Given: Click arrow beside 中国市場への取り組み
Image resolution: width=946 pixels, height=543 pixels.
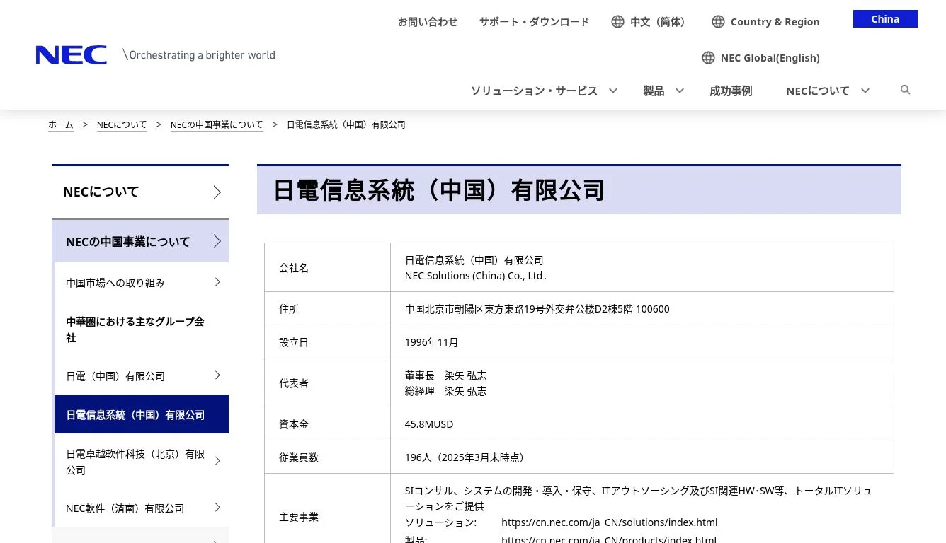Looking at the screenshot, I should pos(217,282).
